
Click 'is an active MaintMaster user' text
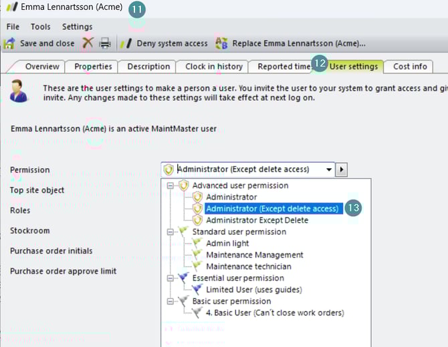tap(162, 129)
